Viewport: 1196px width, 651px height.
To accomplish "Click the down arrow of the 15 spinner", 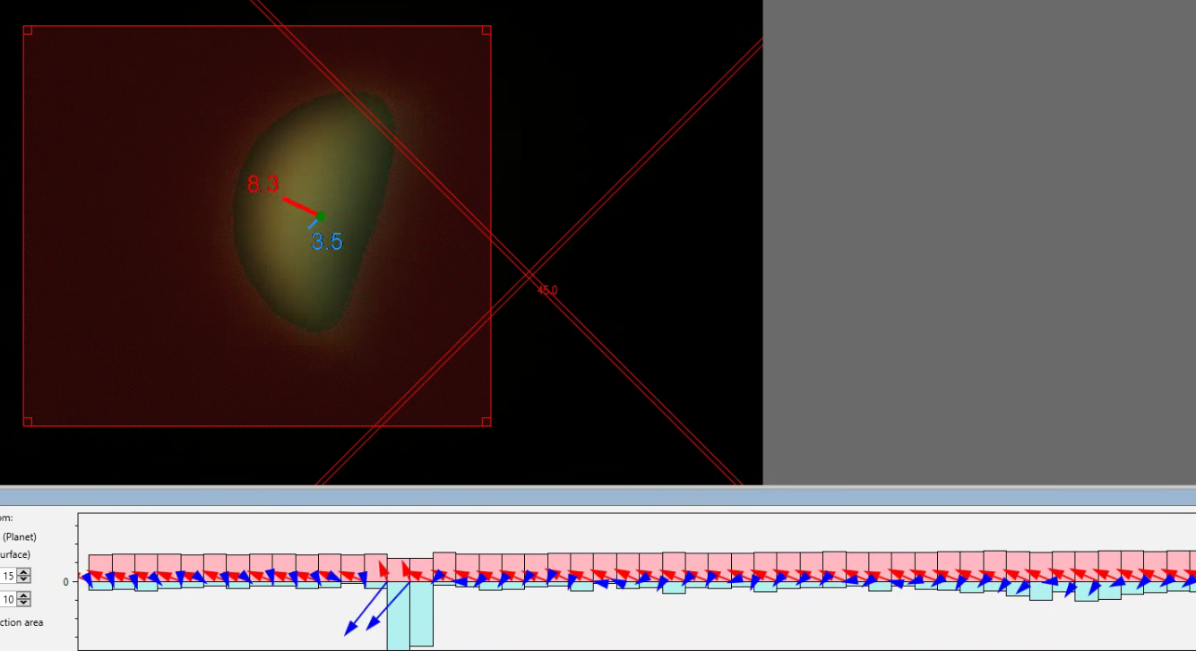I will tap(24, 579).
